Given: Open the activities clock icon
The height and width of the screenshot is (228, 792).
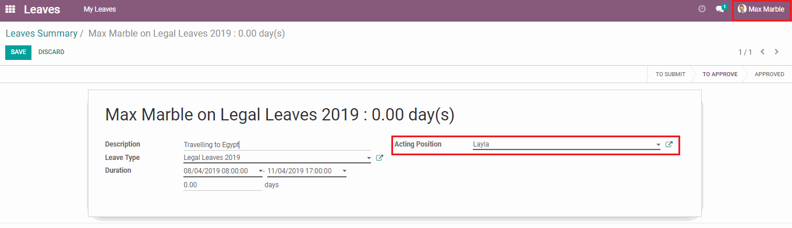Looking at the screenshot, I should tap(702, 9).
